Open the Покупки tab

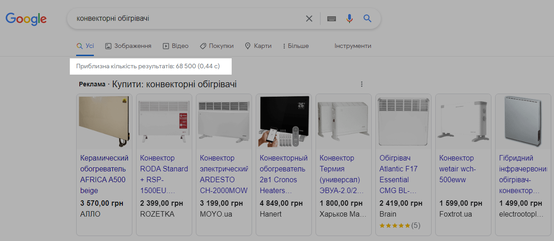point(217,46)
